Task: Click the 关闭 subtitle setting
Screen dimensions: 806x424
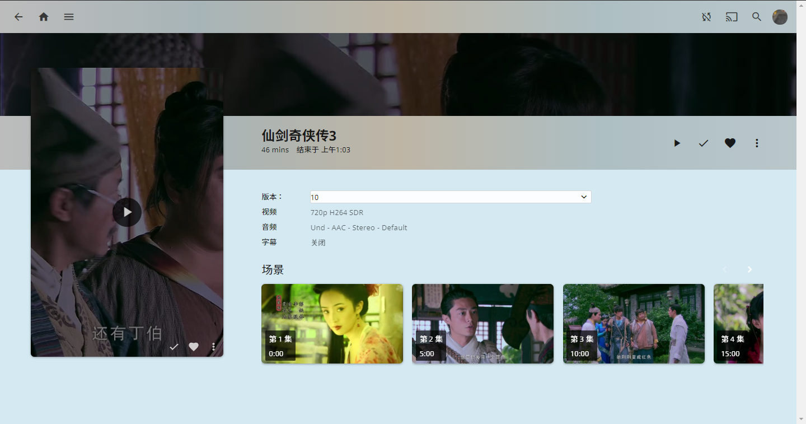Action: coord(318,243)
